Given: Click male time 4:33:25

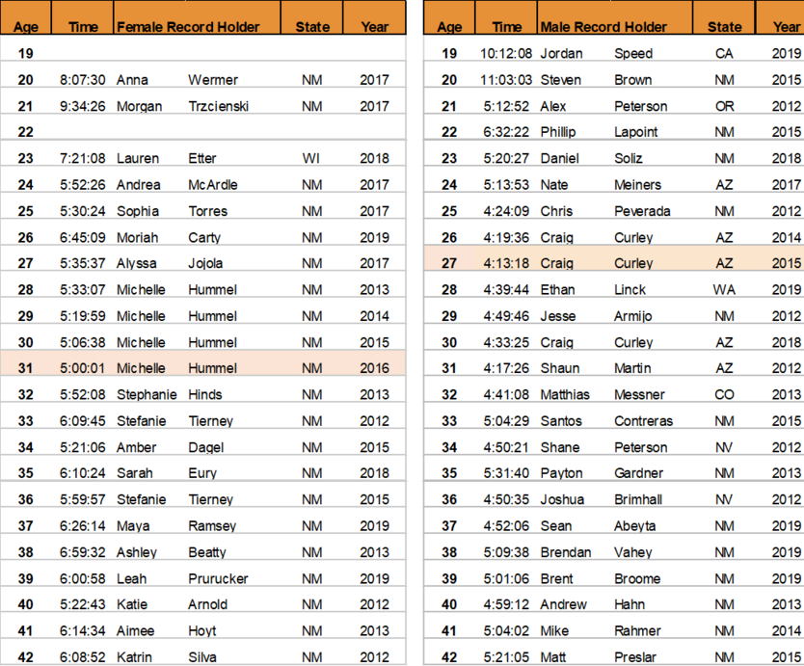Looking at the screenshot, I should click(x=506, y=342).
